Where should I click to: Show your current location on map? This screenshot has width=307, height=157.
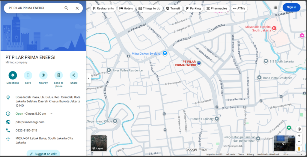(x=299, y=129)
